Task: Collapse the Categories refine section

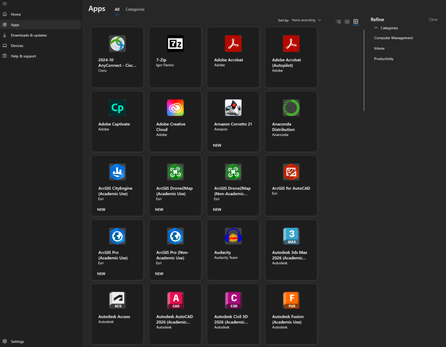Action: [376, 28]
